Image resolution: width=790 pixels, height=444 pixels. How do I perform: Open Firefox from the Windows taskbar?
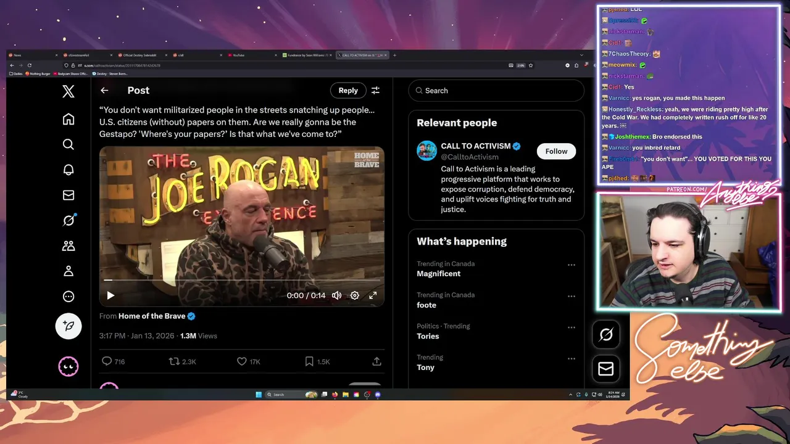335,395
